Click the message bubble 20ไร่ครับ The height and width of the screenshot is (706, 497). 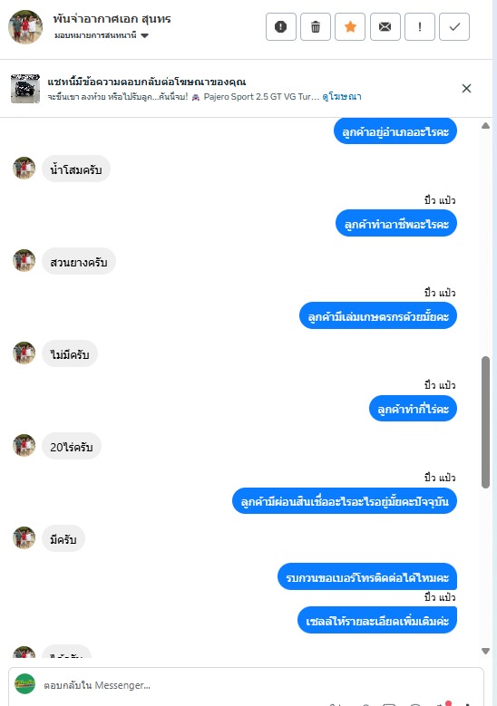coord(72,446)
